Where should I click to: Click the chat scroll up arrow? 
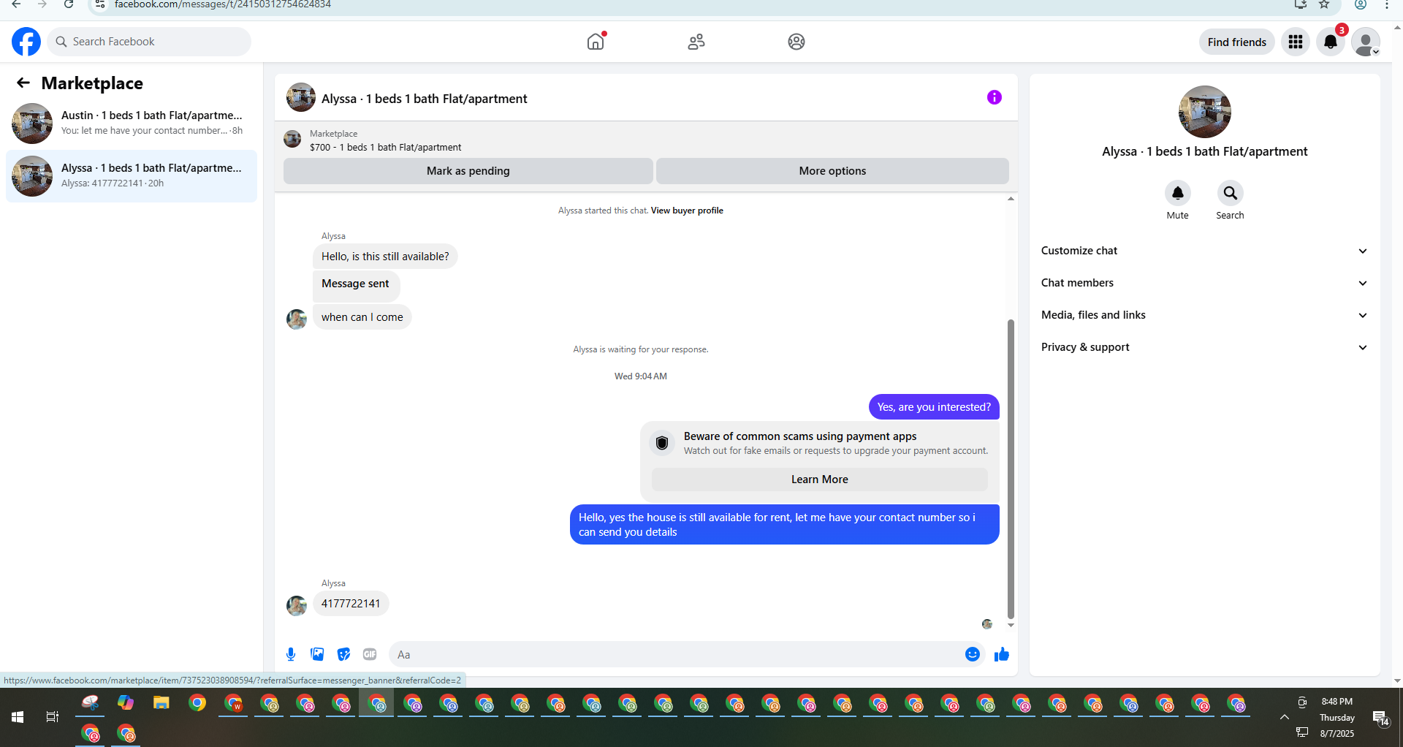pyautogui.click(x=1011, y=199)
